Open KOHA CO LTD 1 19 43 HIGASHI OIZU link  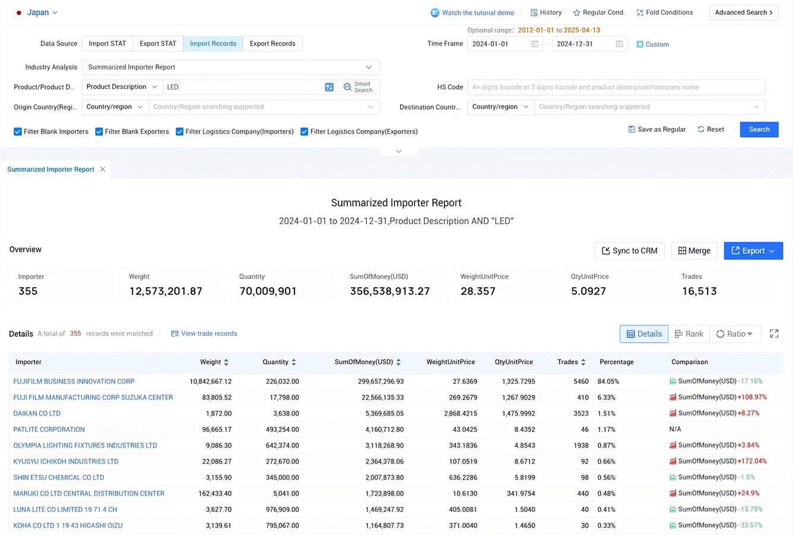(x=68, y=526)
